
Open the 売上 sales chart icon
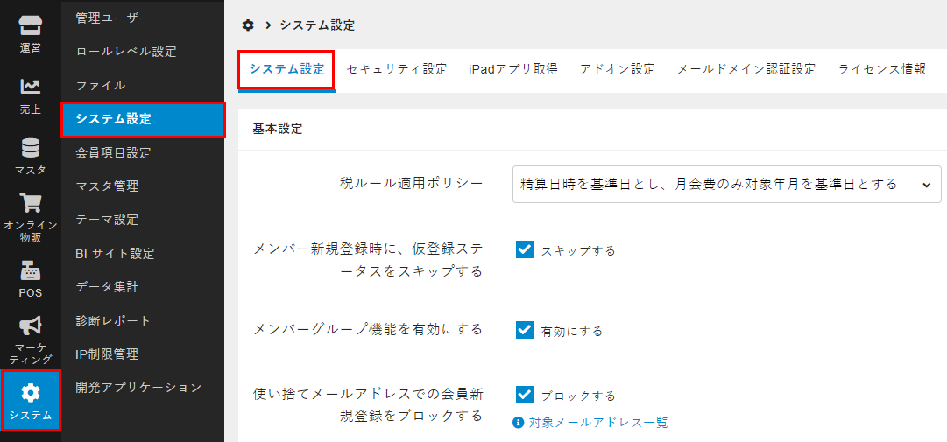click(30, 87)
